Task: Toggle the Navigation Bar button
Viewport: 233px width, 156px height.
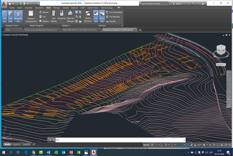Action: pos(18,17)
